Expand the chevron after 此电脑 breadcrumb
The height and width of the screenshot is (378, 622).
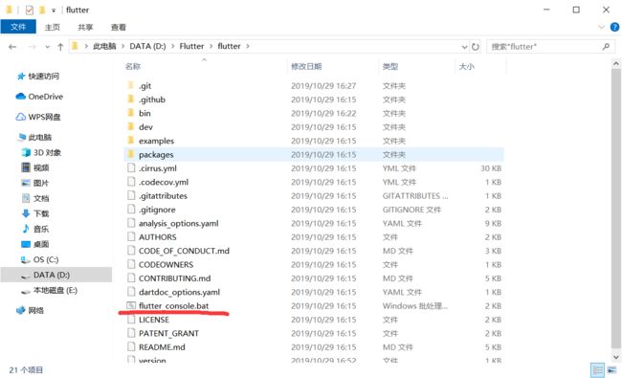(123, 46)
